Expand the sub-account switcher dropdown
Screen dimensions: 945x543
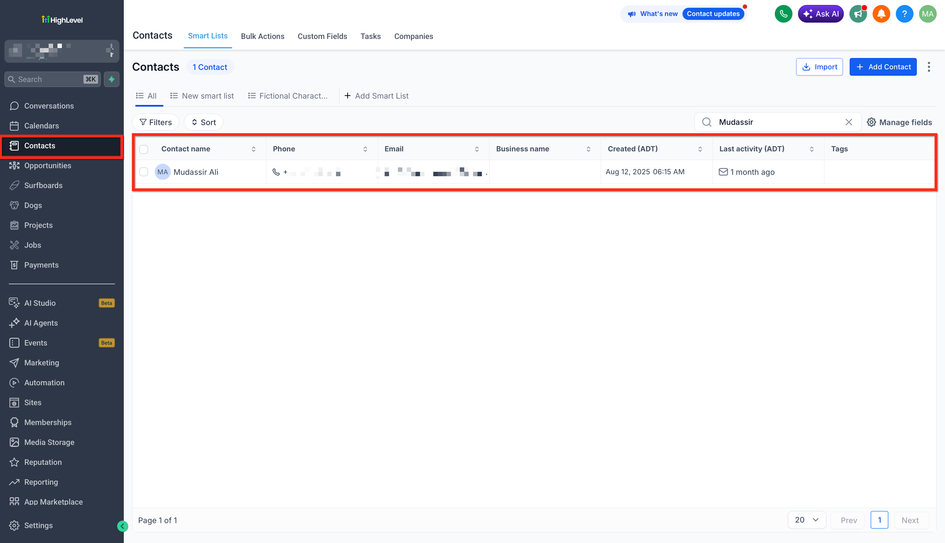(62, 51)
